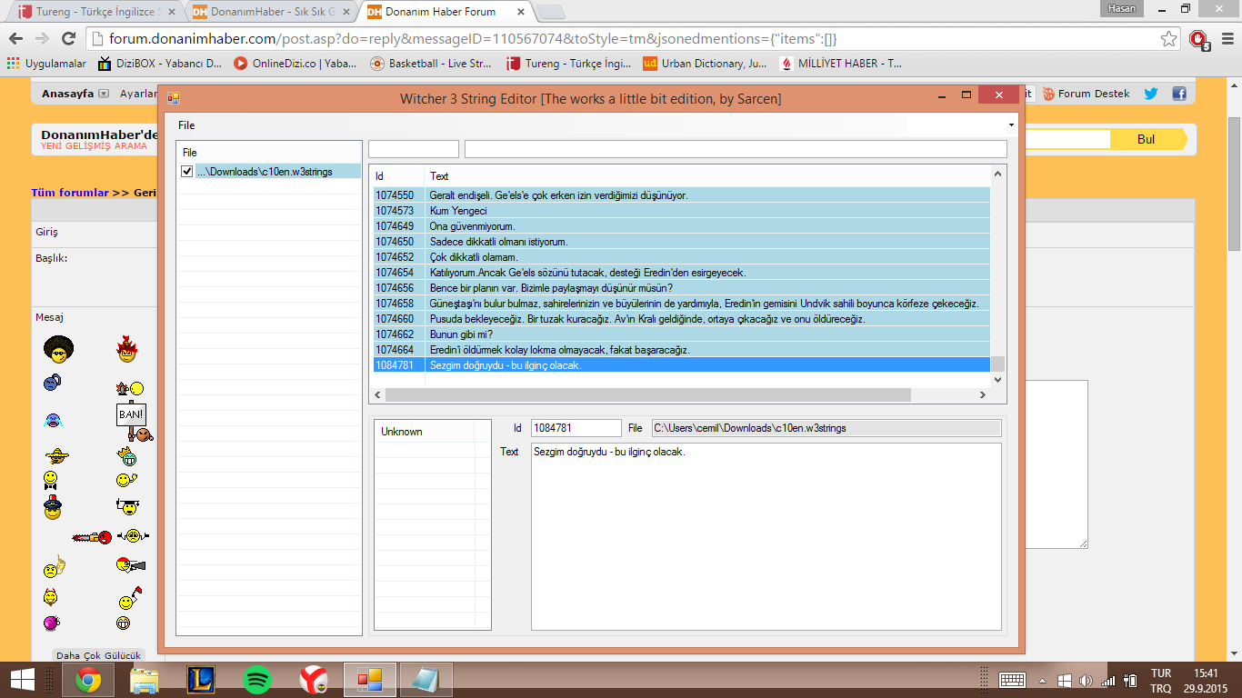Click the vertical scrollbar thumb in string list
Screen dimensions: 1242x698
(997, 364)
